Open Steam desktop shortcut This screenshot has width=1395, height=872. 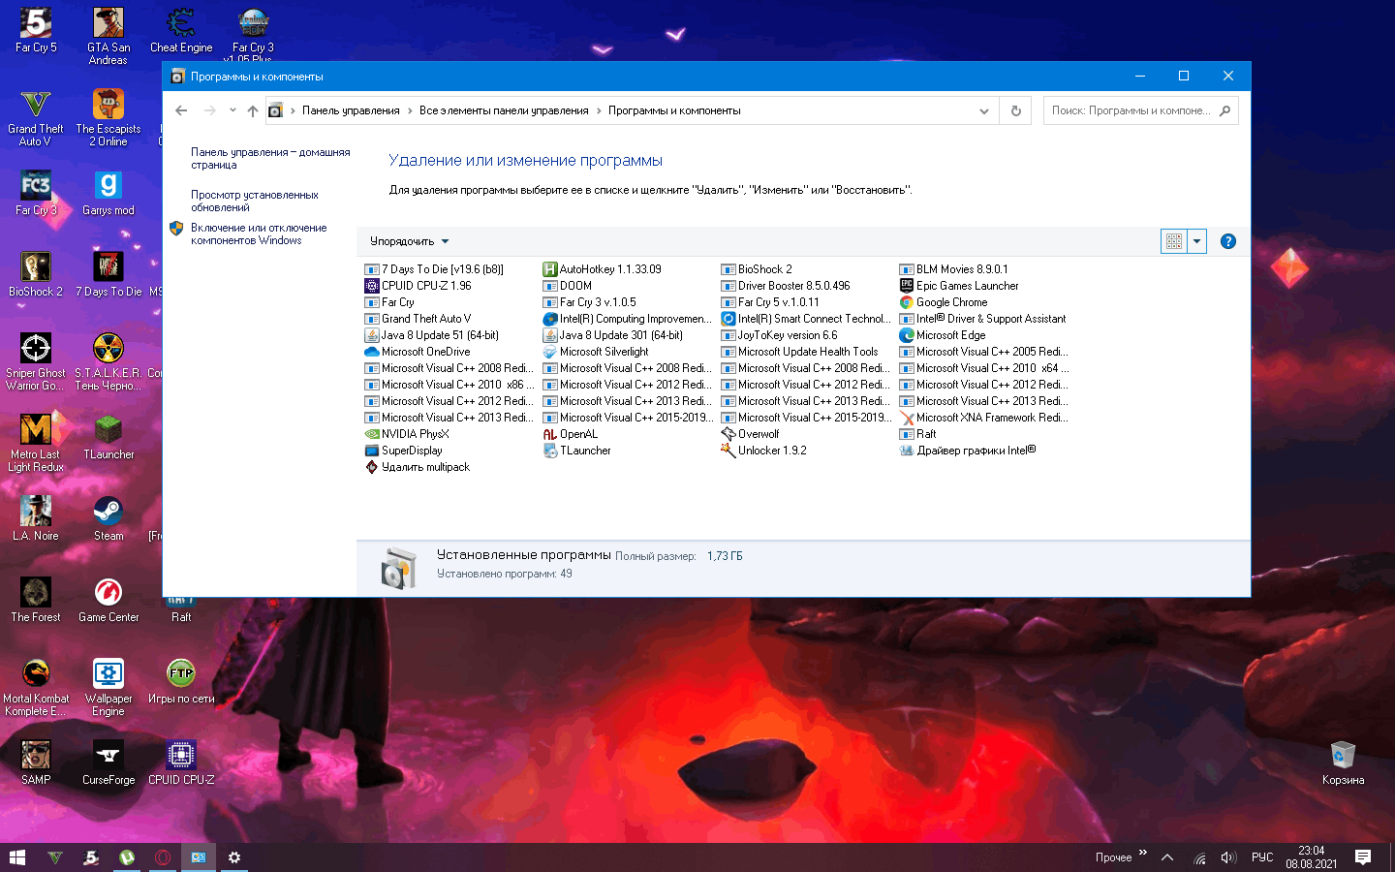point(108,518)
